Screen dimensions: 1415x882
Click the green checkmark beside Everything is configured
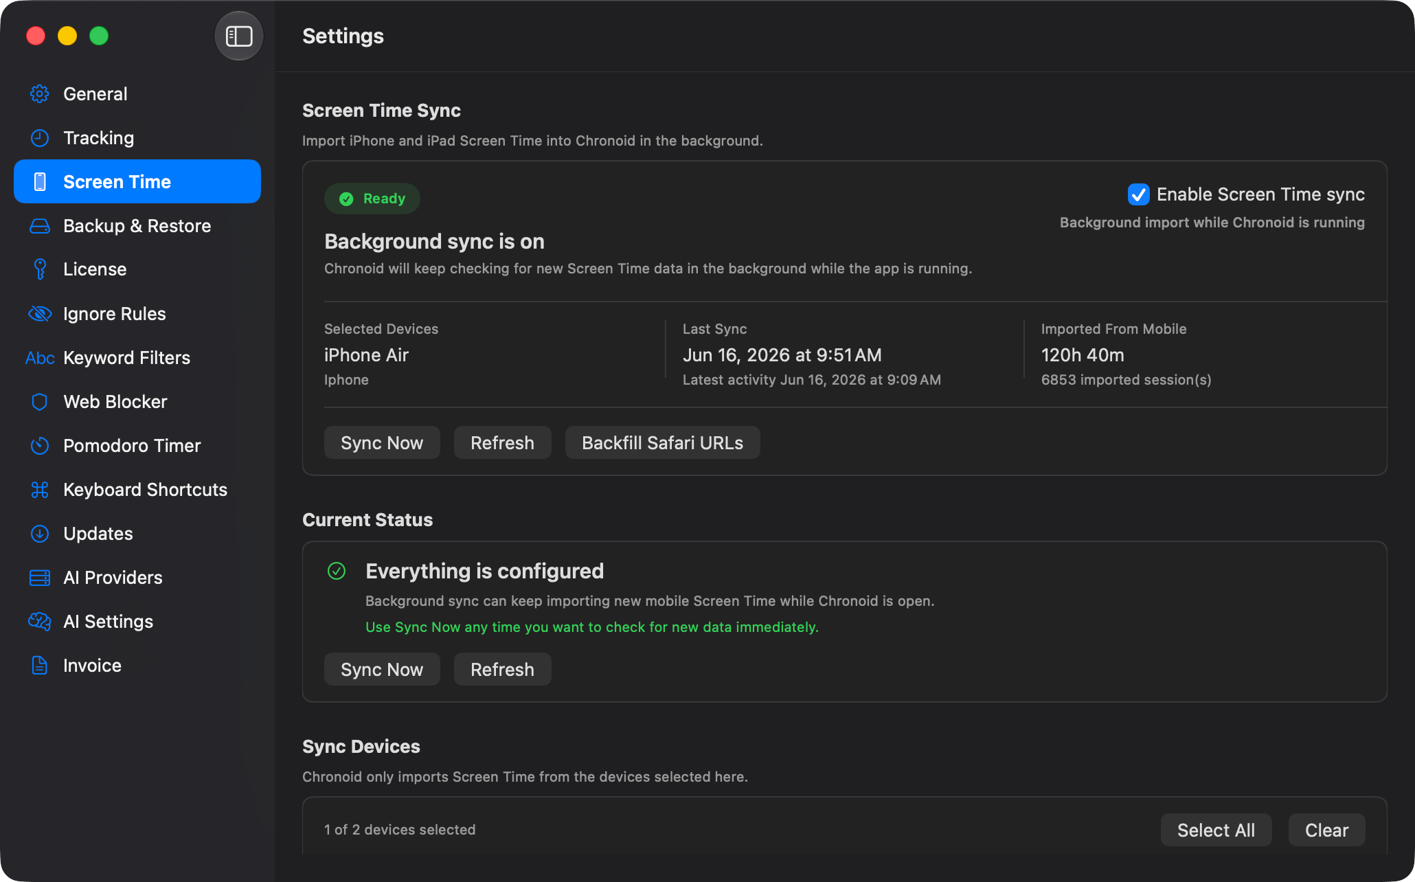[x=337, y=571]
